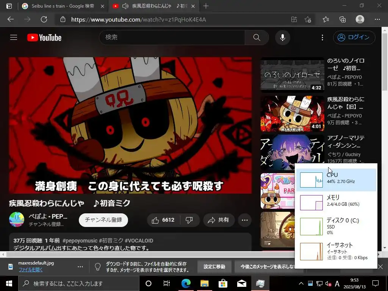388x291 pixels.
Task: Close the YouTube tab
Action: (193, 6)
